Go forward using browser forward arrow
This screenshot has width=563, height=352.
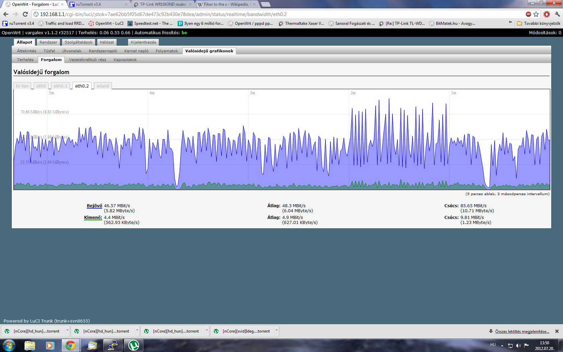(x=15, y=14)
